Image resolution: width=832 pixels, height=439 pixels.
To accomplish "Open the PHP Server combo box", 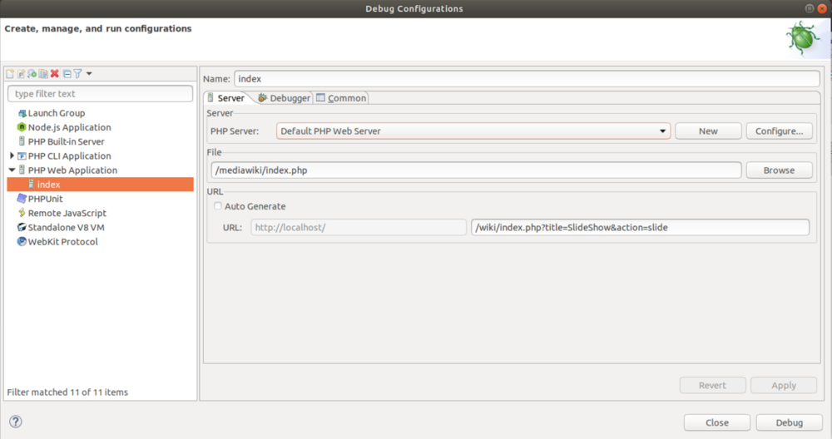I will pos(473,131).
